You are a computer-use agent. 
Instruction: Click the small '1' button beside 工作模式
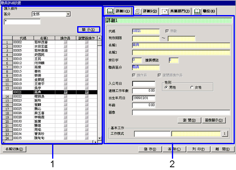pyautogui.click(x=225, y=134)
